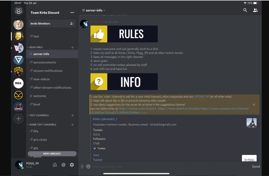Click the RULES banner image

coord(124,34)
